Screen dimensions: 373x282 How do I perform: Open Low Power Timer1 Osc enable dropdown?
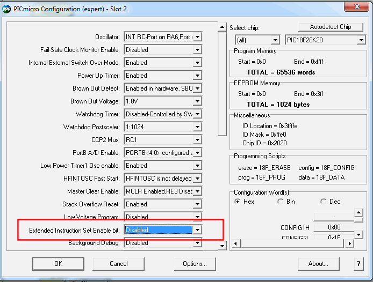pos(163,166)
